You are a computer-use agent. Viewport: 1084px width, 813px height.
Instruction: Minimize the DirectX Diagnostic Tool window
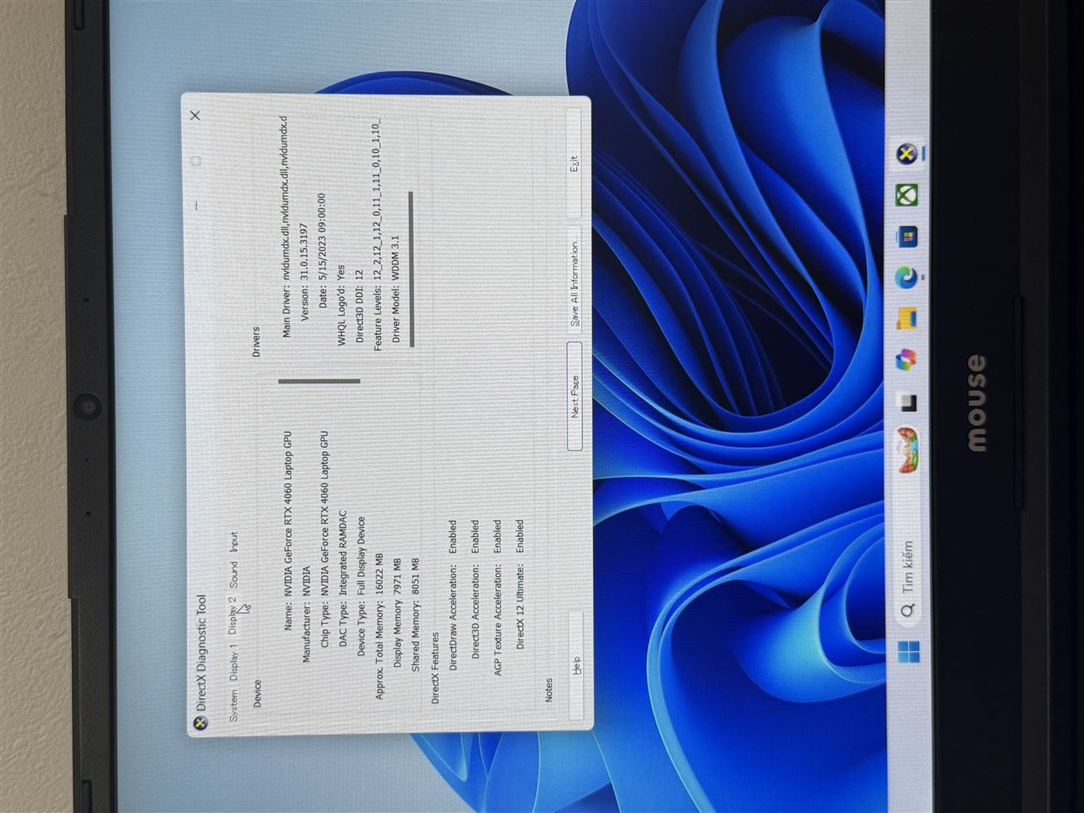tap(195, 205)
